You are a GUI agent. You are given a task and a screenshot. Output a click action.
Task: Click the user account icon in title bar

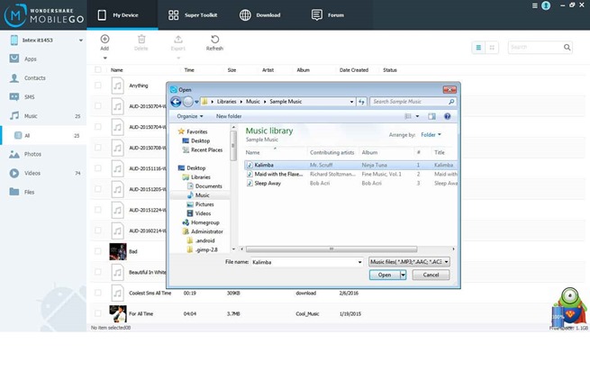click(x=546, y=5)
